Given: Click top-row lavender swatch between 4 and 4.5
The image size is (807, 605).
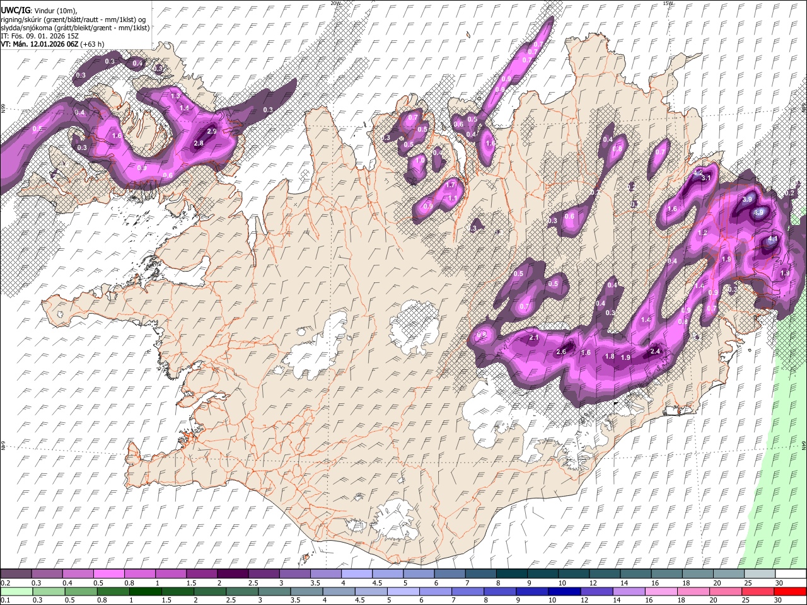Looking at the screenshot, I should pos(357,573).
